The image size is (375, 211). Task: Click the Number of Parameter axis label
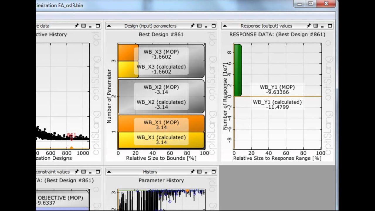109,96
